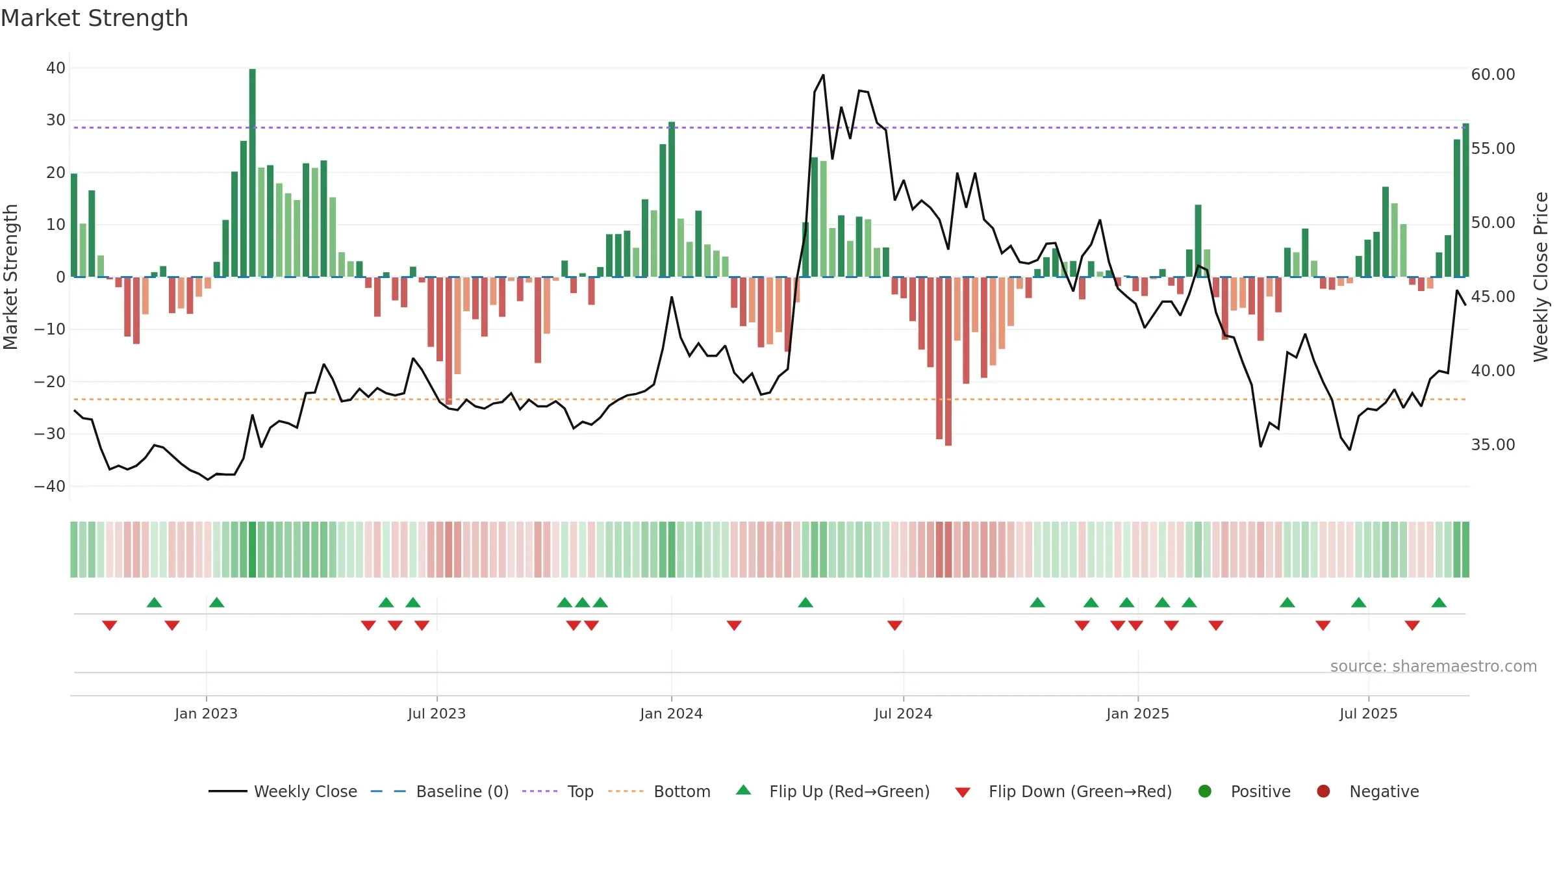Click the tallest green bar reaching 40
The width and height of the screenshot is (1559, 877).
click(x=252, y=173)
